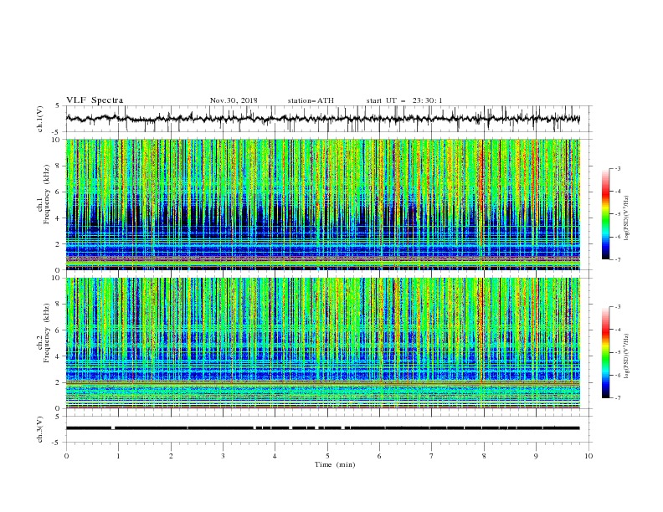Image resolution: width=663 pixels, height=512 pixels.
Task: Click time axis tick label "9"
Action: point(536,456)
